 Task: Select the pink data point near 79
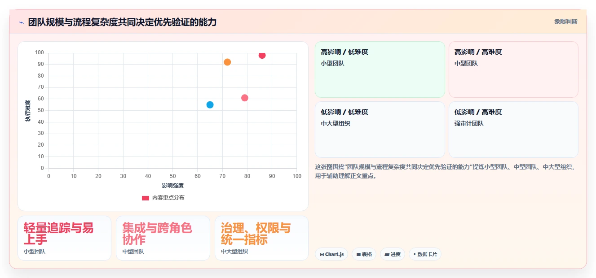[245, 98]
